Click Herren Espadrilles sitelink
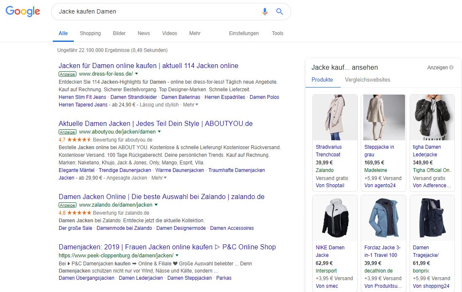Viewport: 462px width, 292px height. click(225, 97)
